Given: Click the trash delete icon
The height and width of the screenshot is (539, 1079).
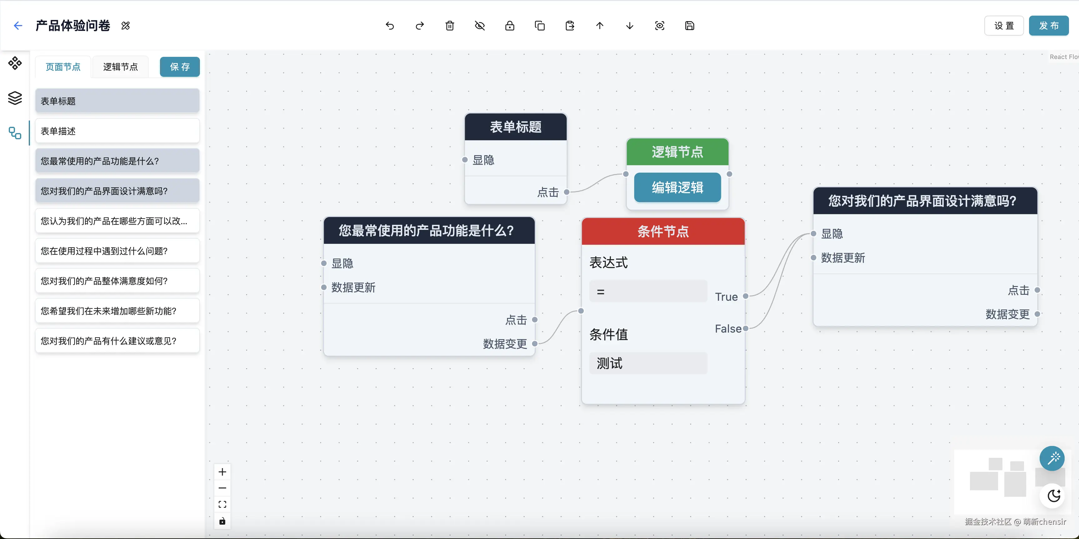Looking at the screenshot, I should click(x=450, y=26).
